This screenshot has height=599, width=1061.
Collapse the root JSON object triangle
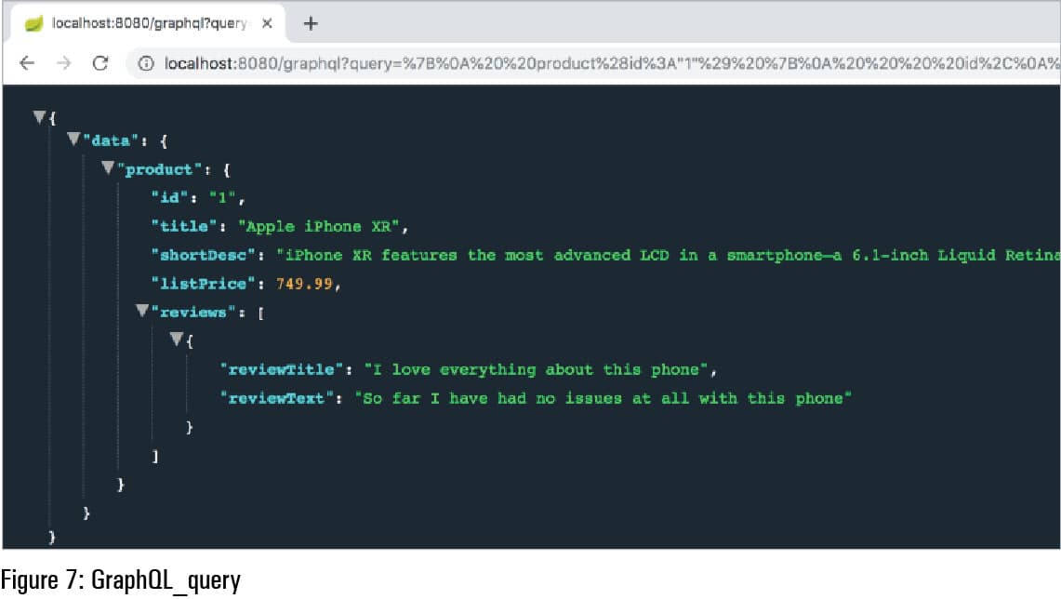[x=39, y=117]
